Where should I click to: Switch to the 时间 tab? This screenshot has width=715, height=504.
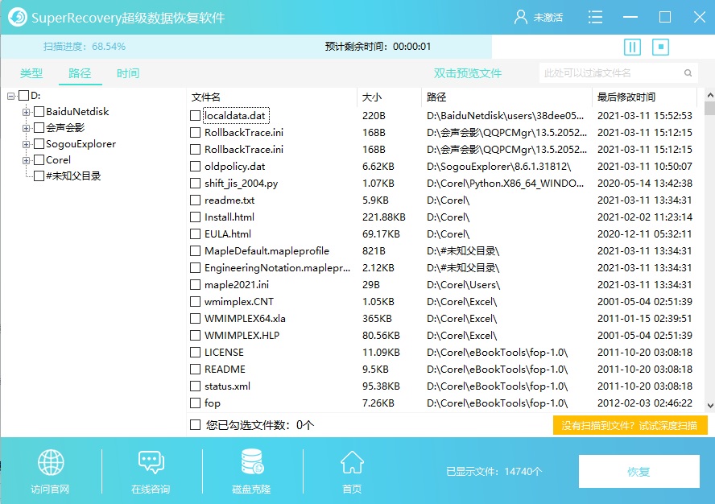(128, 73)
